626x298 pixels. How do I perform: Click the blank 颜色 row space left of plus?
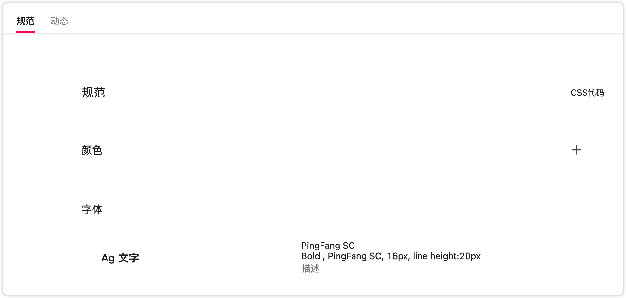(327, 150)
